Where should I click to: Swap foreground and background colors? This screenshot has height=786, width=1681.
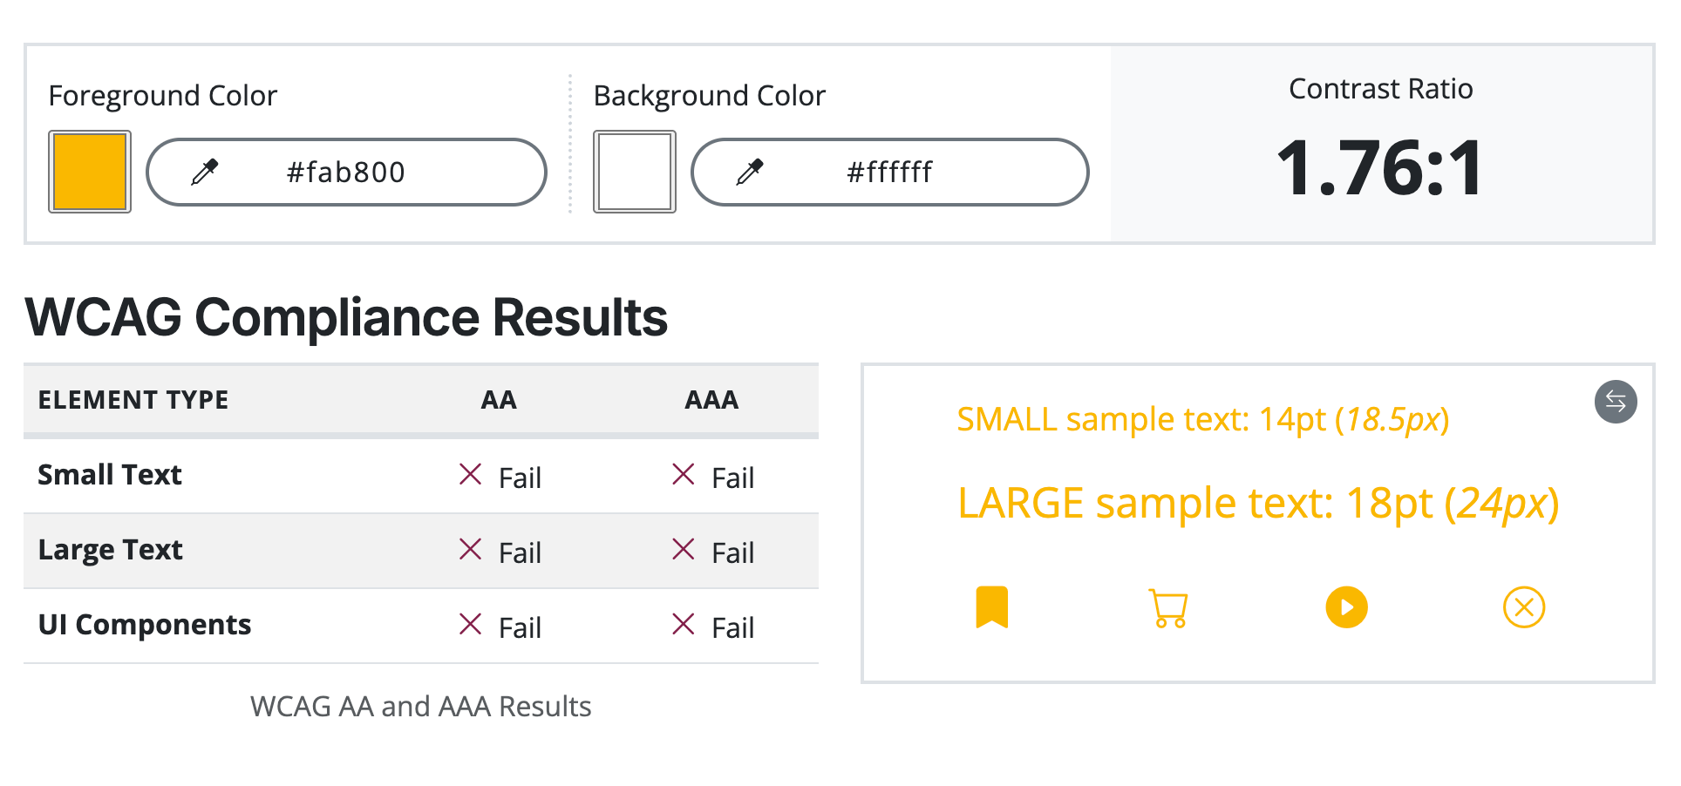click(x=1616, y=402)
